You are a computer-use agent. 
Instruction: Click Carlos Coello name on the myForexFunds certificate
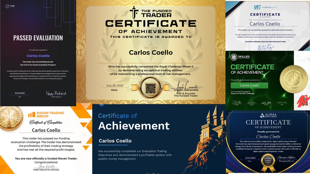click(265, 24)
